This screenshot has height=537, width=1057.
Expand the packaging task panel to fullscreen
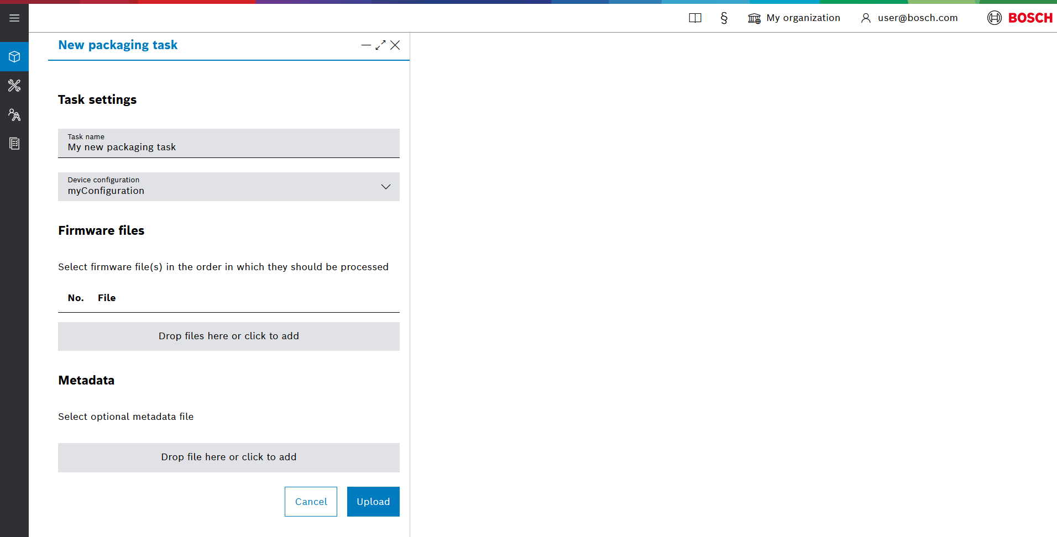380,45
